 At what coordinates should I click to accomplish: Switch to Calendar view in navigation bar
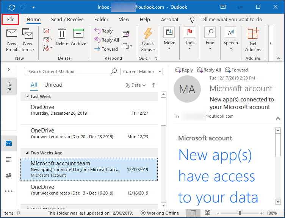(9, 160)
